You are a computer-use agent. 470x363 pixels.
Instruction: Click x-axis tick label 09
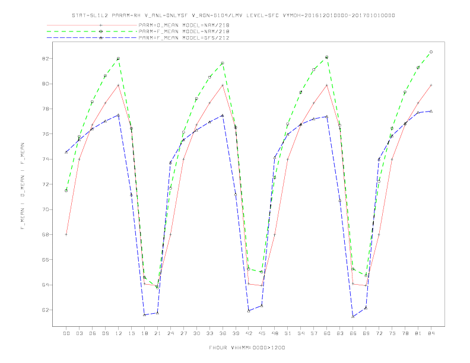click(x=105, y=333)
